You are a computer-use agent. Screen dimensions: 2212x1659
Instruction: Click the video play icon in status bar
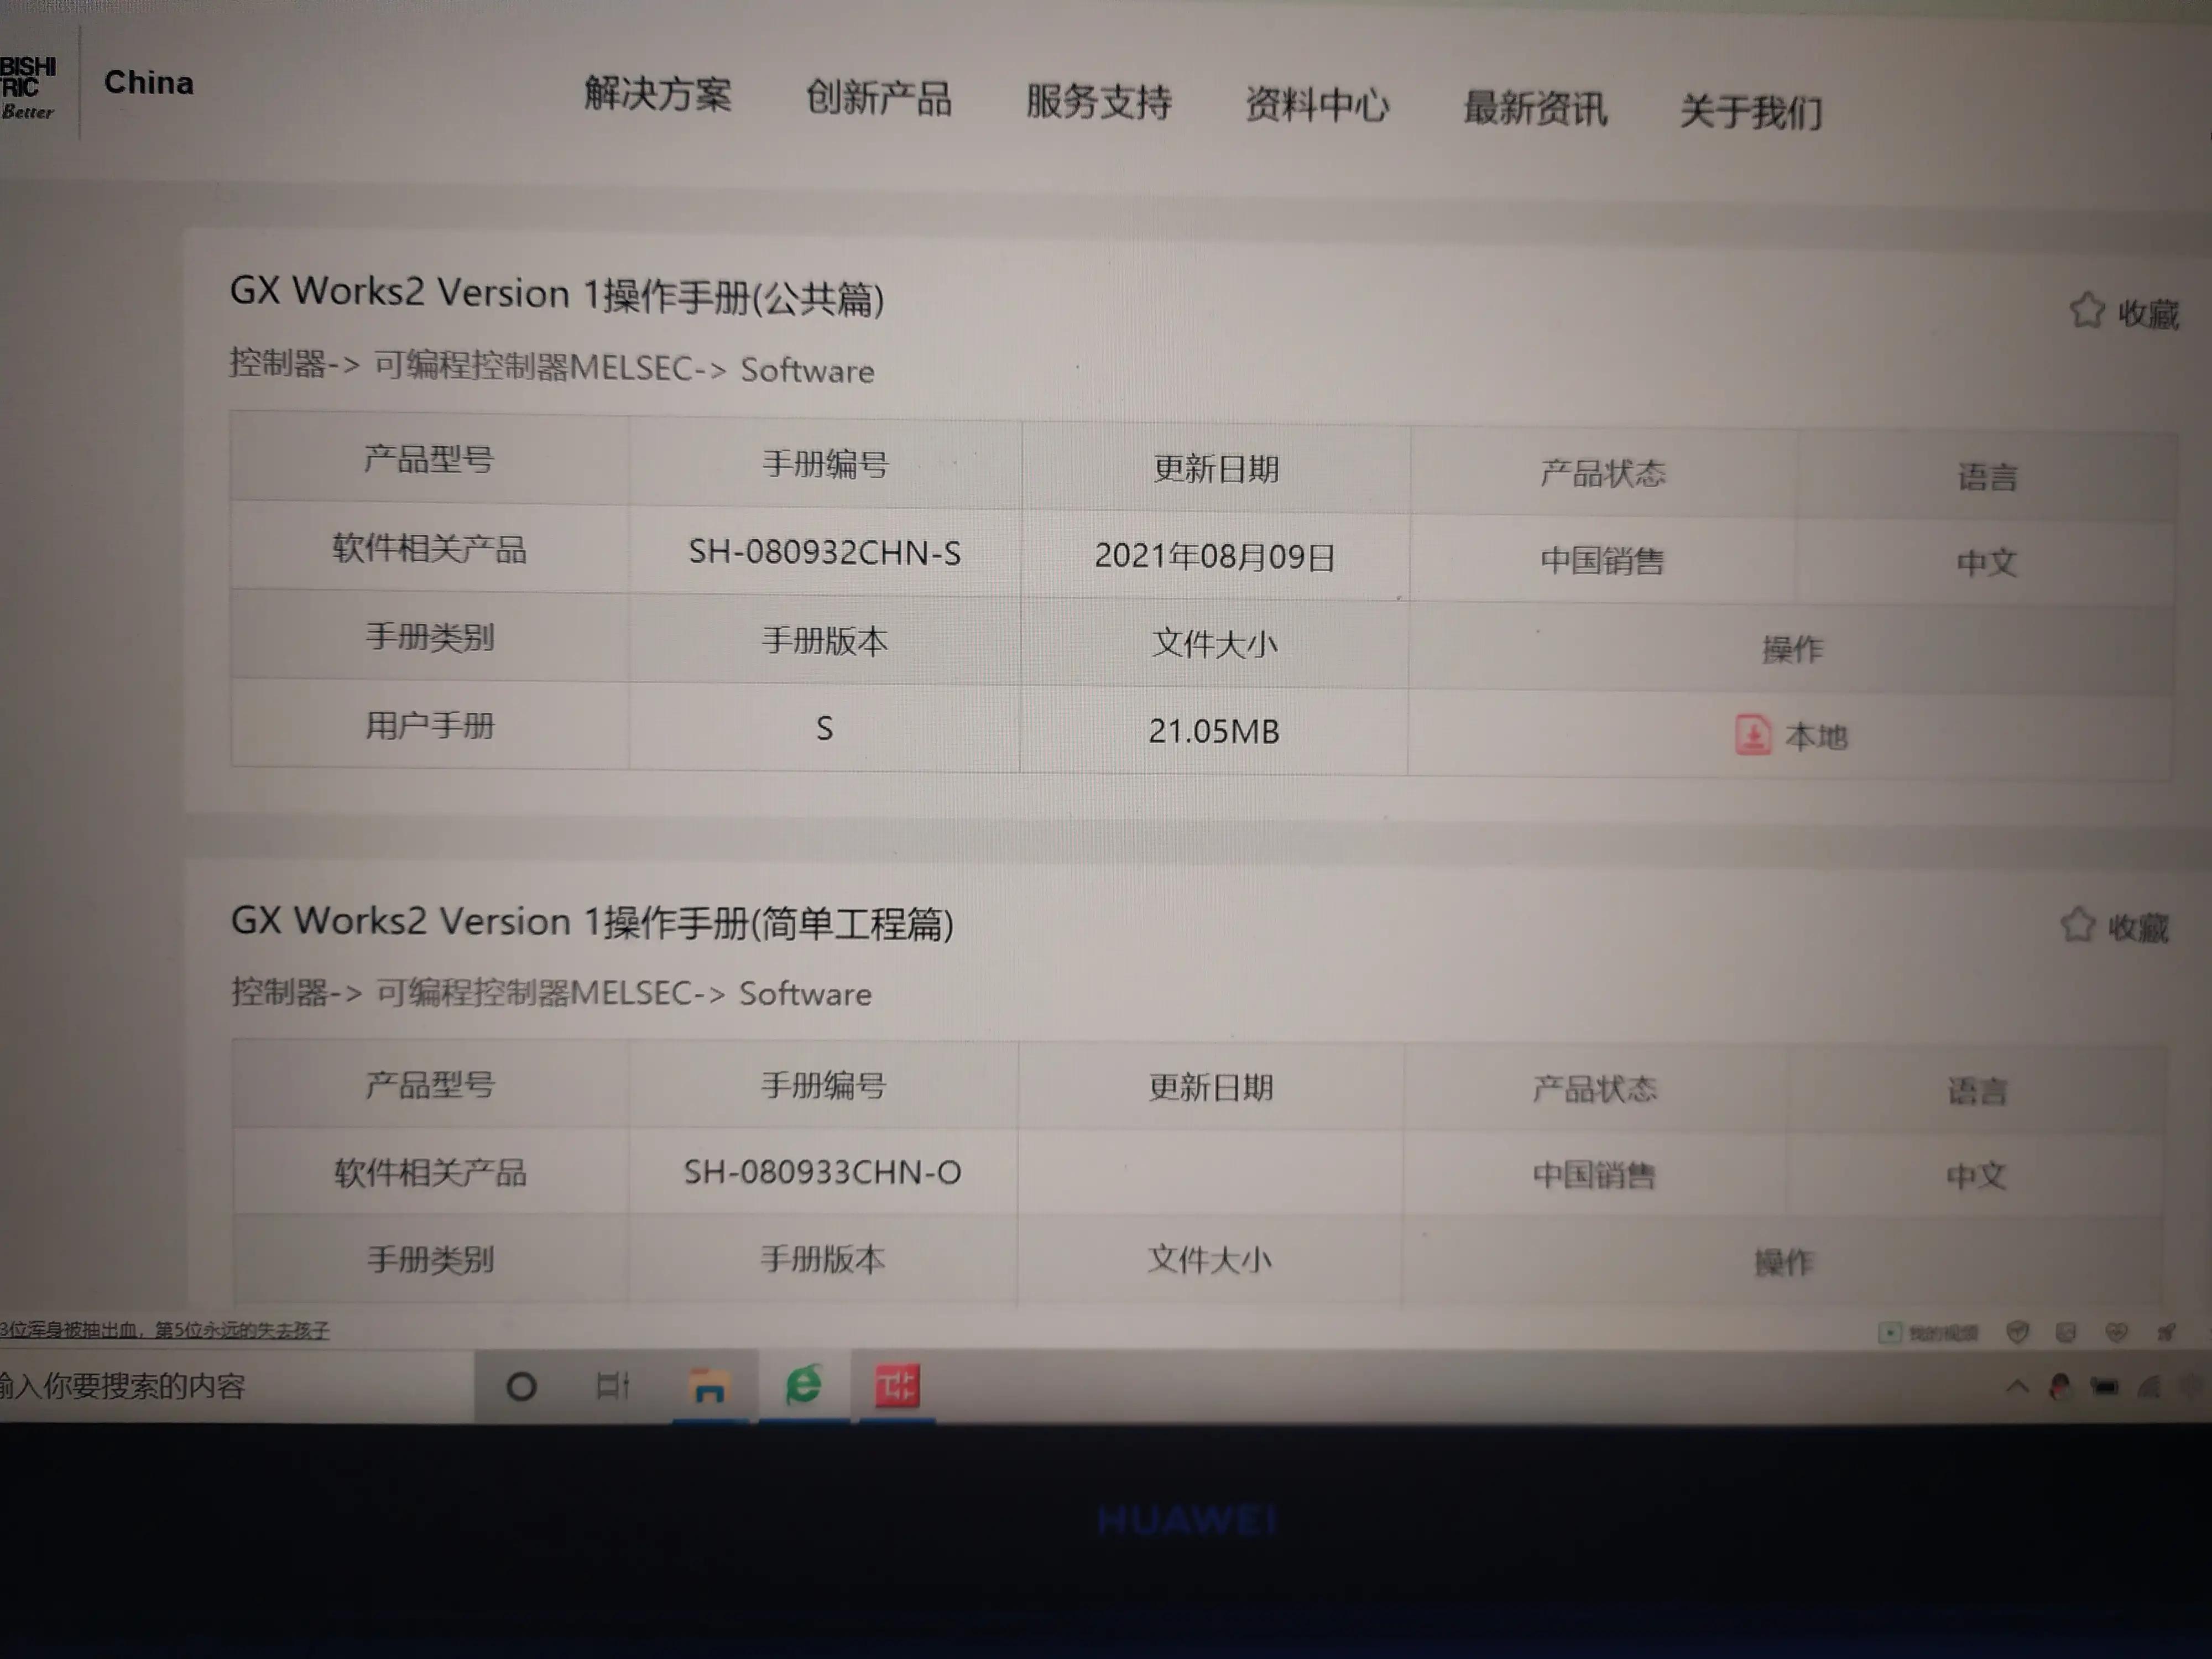(1889, 1332)
